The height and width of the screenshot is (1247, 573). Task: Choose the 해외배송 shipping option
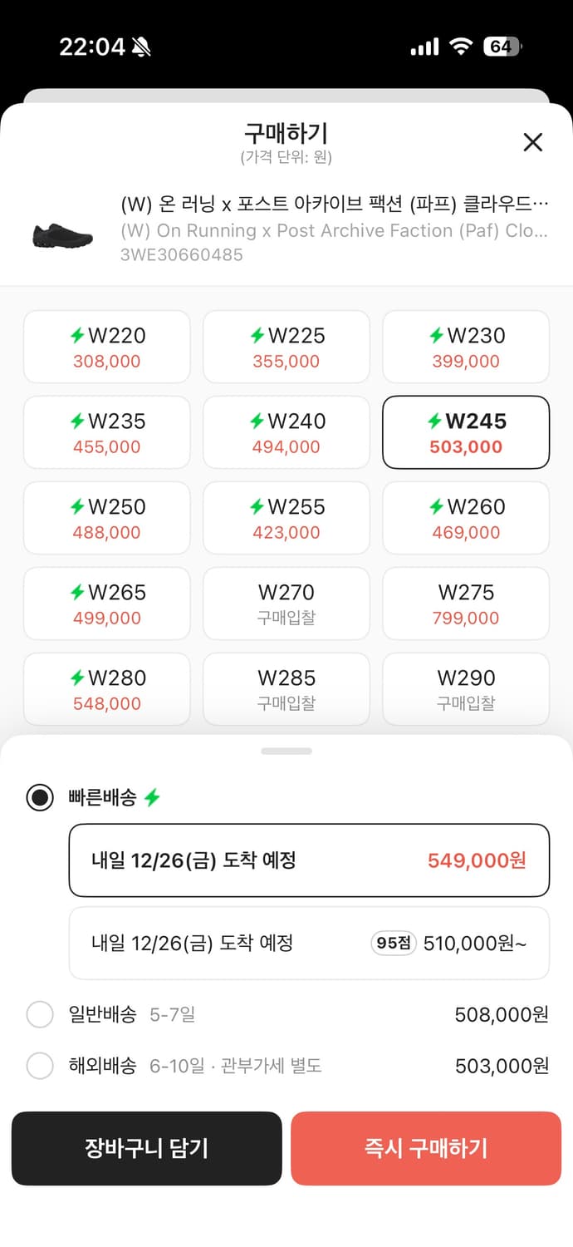click(40, 1066)
